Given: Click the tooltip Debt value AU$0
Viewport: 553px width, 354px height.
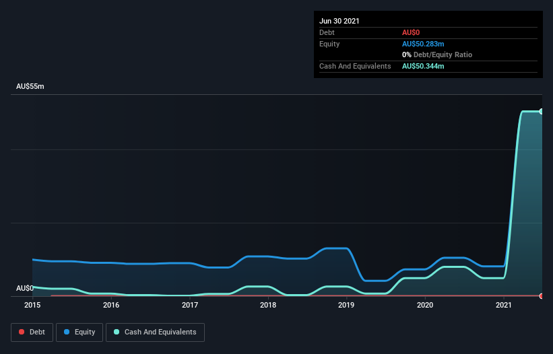Looking at the screenshot, I should (x=411, y=32).
